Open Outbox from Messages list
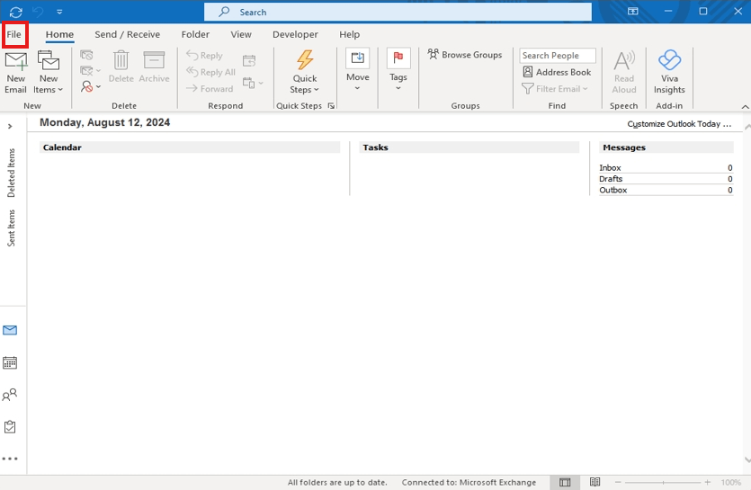The width and height of the screenshot is (751, 490). tap(666, 191)
